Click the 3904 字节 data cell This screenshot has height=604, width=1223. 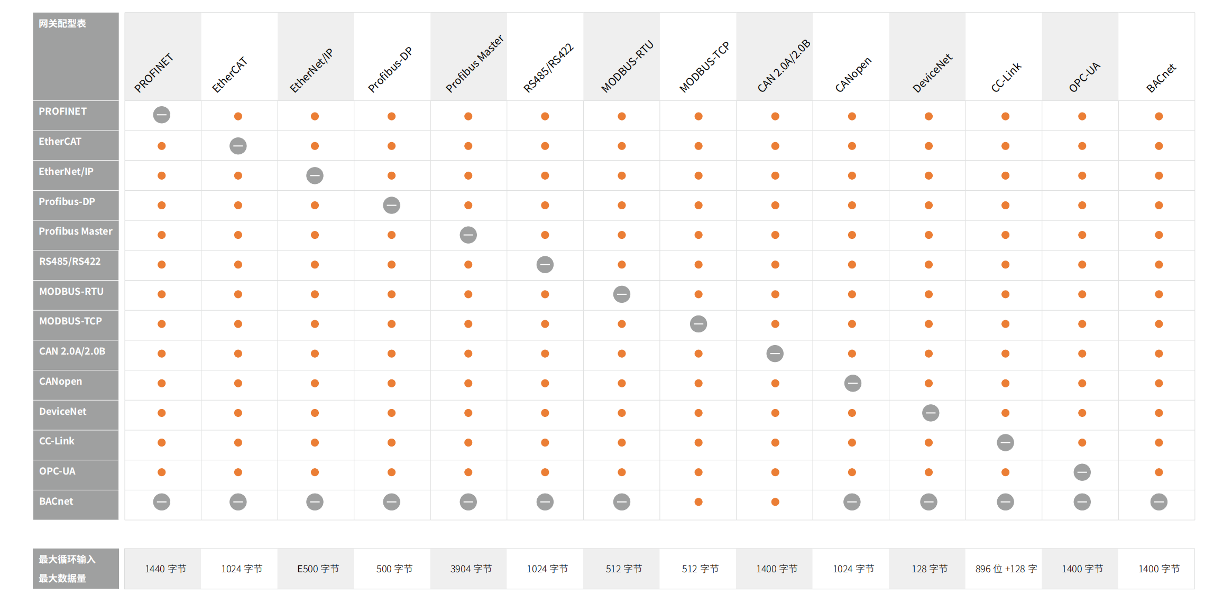tap(471, 569)
